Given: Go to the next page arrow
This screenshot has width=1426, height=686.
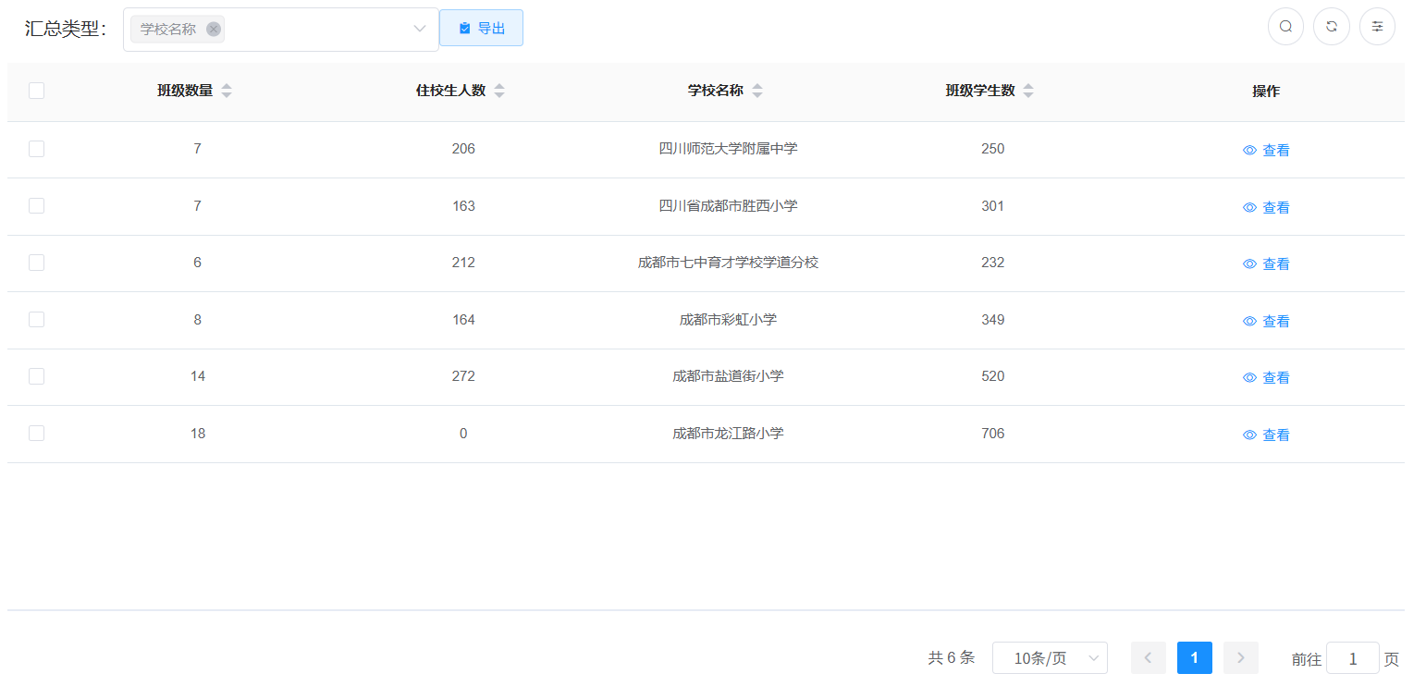Looking at the screenshot, I should (1240, 658).
